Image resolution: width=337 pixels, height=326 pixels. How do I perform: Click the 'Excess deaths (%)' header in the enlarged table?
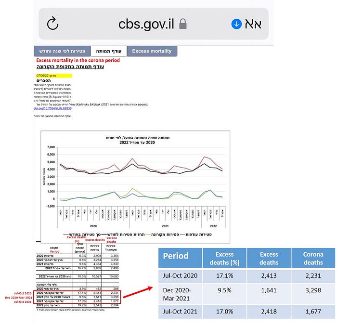(225, 258)
